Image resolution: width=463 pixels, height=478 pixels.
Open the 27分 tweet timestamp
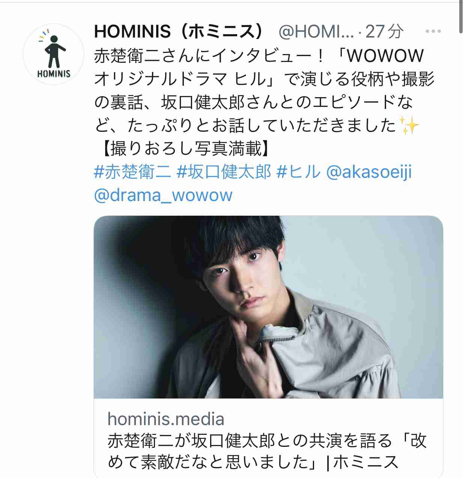pos(384,32)
